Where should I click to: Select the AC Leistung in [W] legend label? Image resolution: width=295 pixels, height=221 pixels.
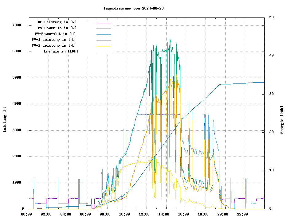pyautogui.click(x=57, y=22)
